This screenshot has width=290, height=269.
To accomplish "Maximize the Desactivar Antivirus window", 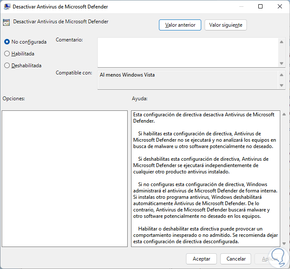I will [260, 6].
